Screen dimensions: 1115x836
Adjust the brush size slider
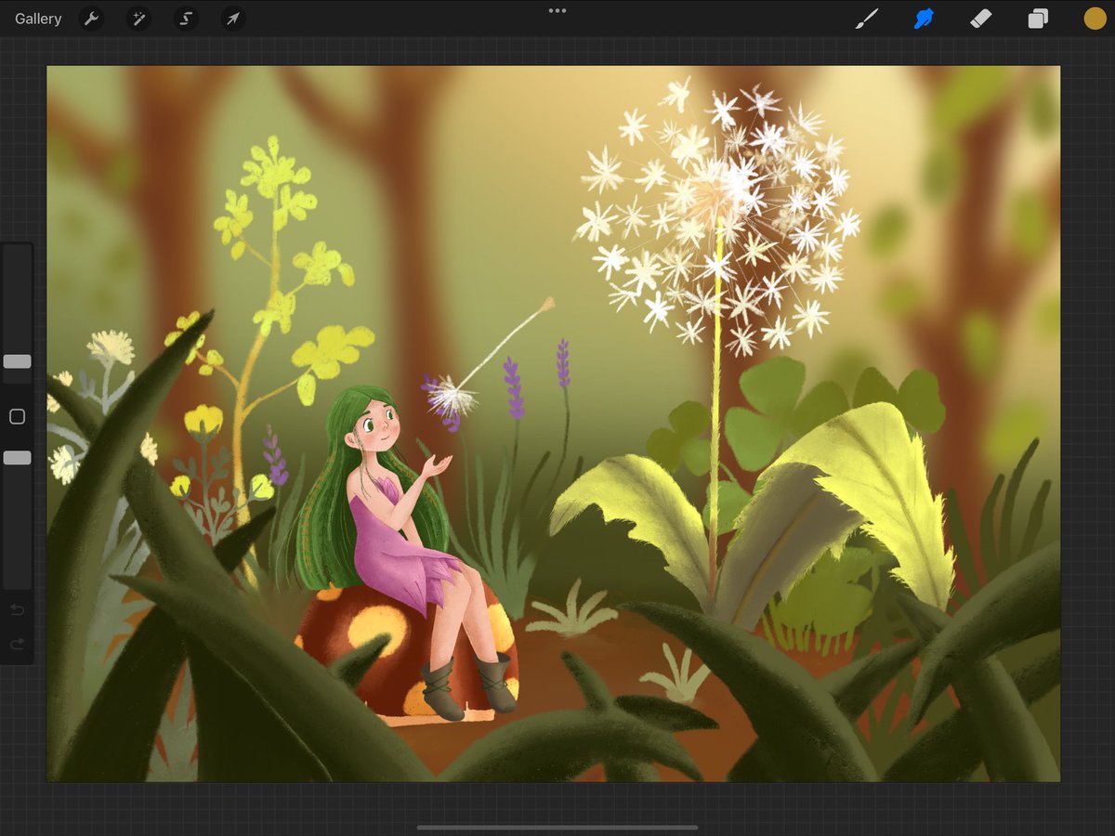coord(17,362)
